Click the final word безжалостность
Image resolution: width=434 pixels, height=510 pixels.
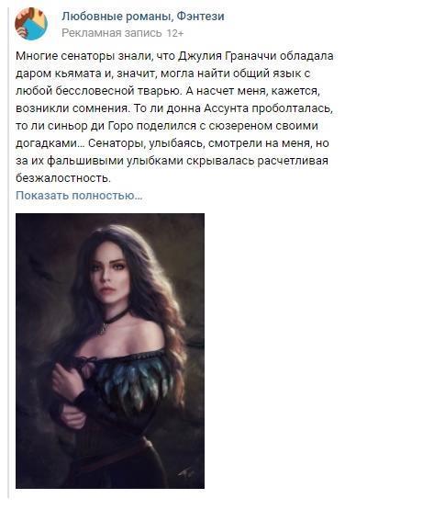(63, 178)
